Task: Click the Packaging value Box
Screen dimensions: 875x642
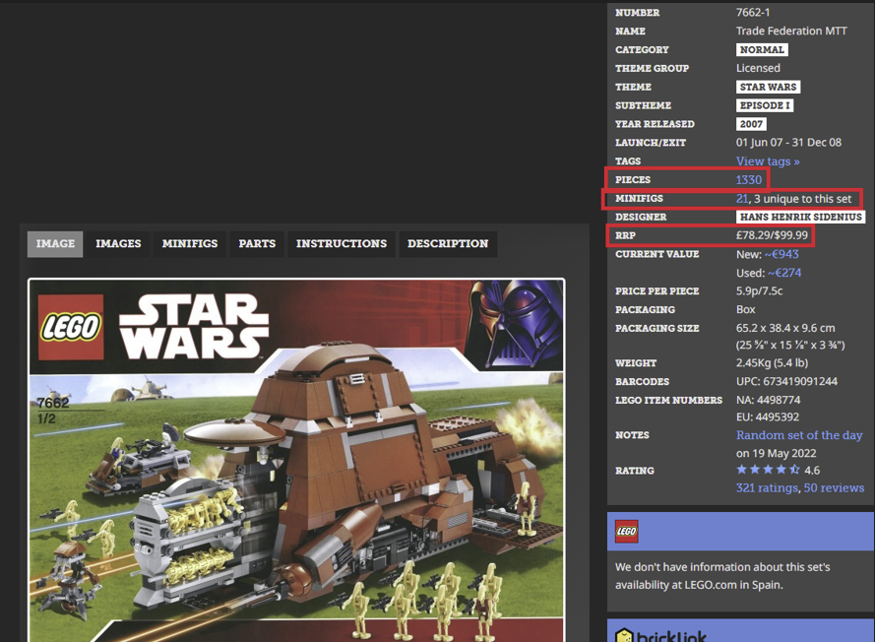Action: click(x=745, y=309)
